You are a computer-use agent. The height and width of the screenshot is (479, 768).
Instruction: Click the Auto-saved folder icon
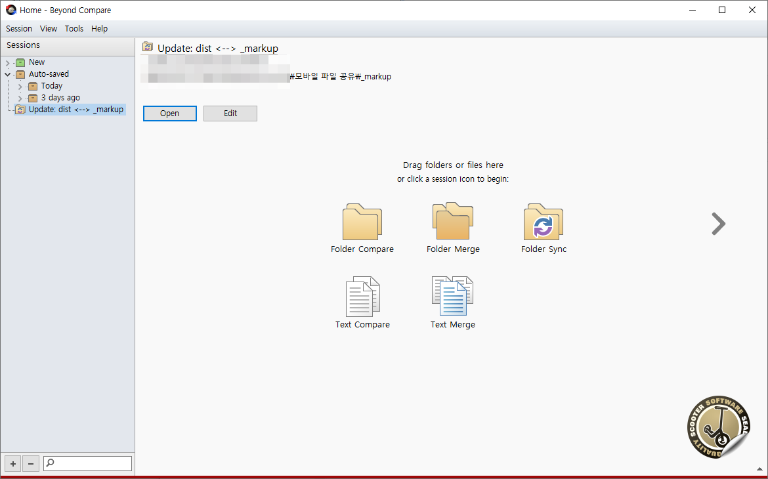click(x=20, y=74)
